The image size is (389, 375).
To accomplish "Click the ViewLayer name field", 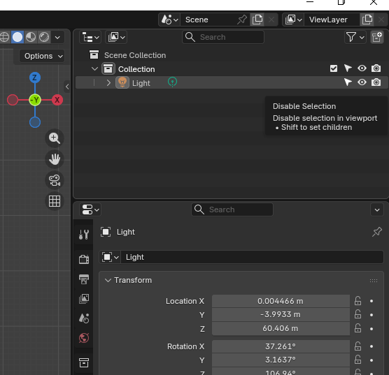I will click(x=332, y=20).
